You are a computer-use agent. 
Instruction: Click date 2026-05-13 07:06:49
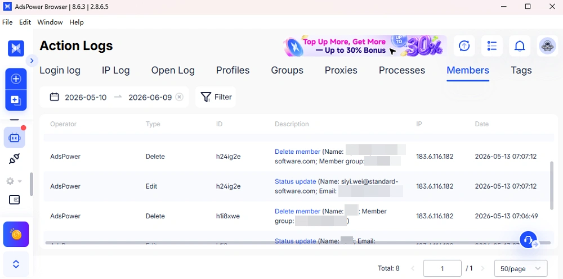pos(506,216)
